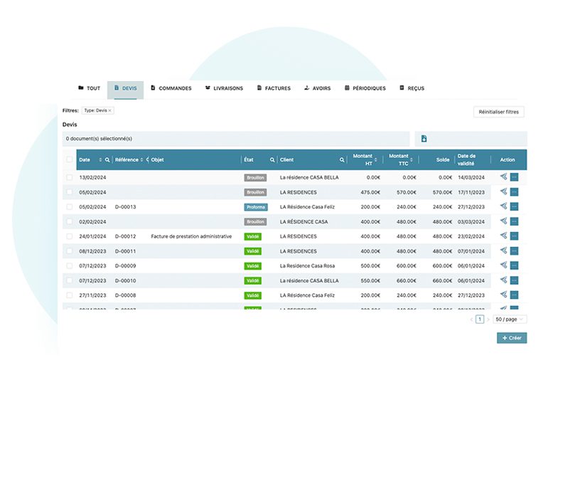Open more-actions menu for D-00008
The height and width of the screenshot is (491, 585).
(514, 295)
